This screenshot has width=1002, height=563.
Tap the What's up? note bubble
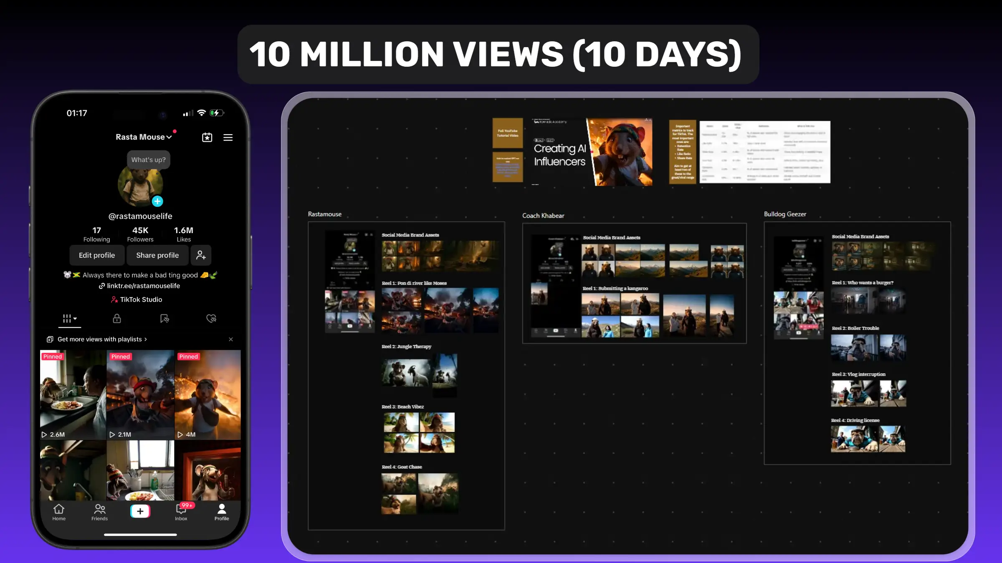tap(148, 160)
